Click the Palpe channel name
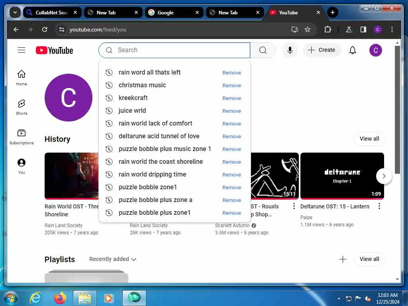 [x=306, y=217]
